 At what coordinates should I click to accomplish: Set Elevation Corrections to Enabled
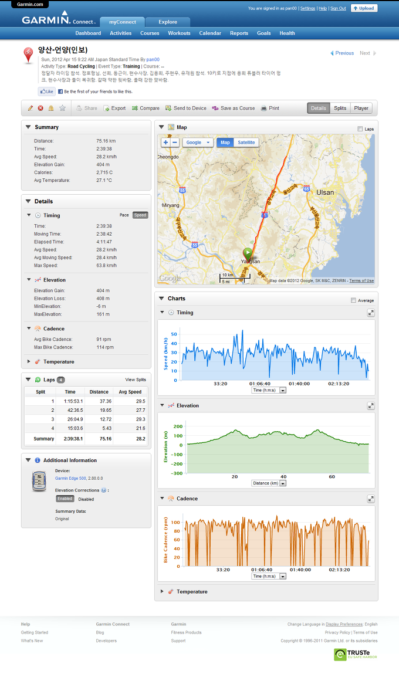coord(65,499)
